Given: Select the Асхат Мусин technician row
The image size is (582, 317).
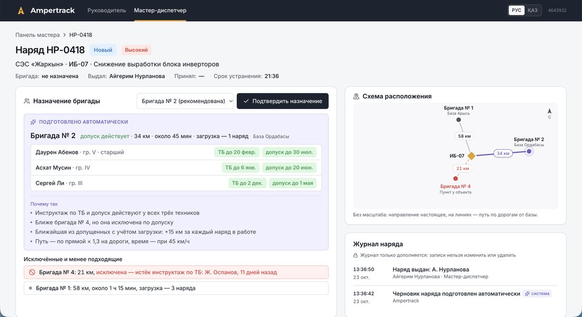Looking at the screenshot, I should (x=176, y=168).
